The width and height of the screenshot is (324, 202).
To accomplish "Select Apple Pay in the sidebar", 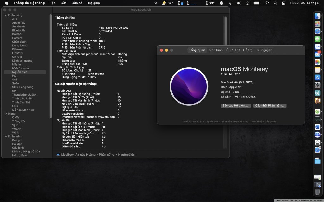I will click(x=19, y=23).
